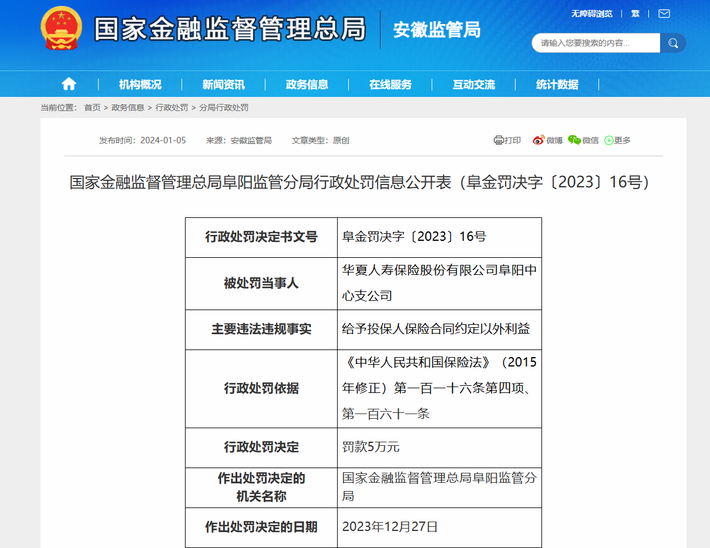Open the mail envelope icon
This screenshot has width=710, height=548.
pos(664,14)
